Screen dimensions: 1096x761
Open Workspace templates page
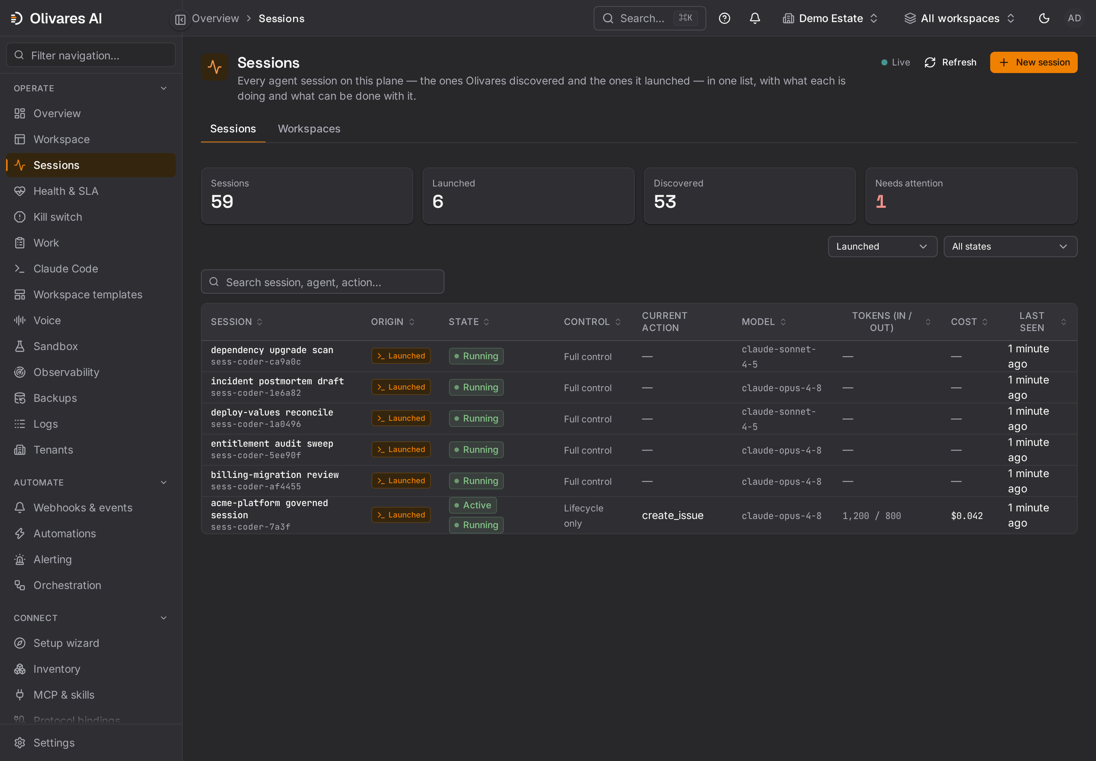[x=91, y=295]
